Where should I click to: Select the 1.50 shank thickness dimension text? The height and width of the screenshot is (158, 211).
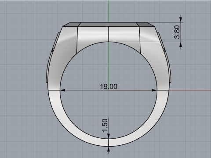pos(105,125)
